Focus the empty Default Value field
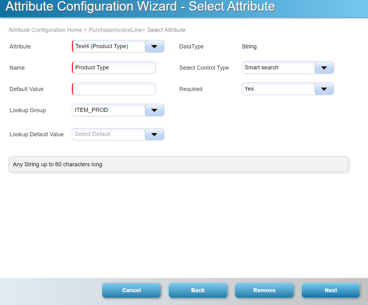This screenshot has width=368, height=305. pyautogui.click(x=114, y=89)
